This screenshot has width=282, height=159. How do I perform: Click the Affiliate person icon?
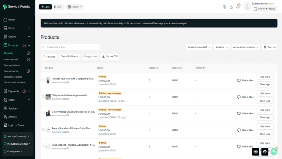pyautogui.click(x=5, y=117)
